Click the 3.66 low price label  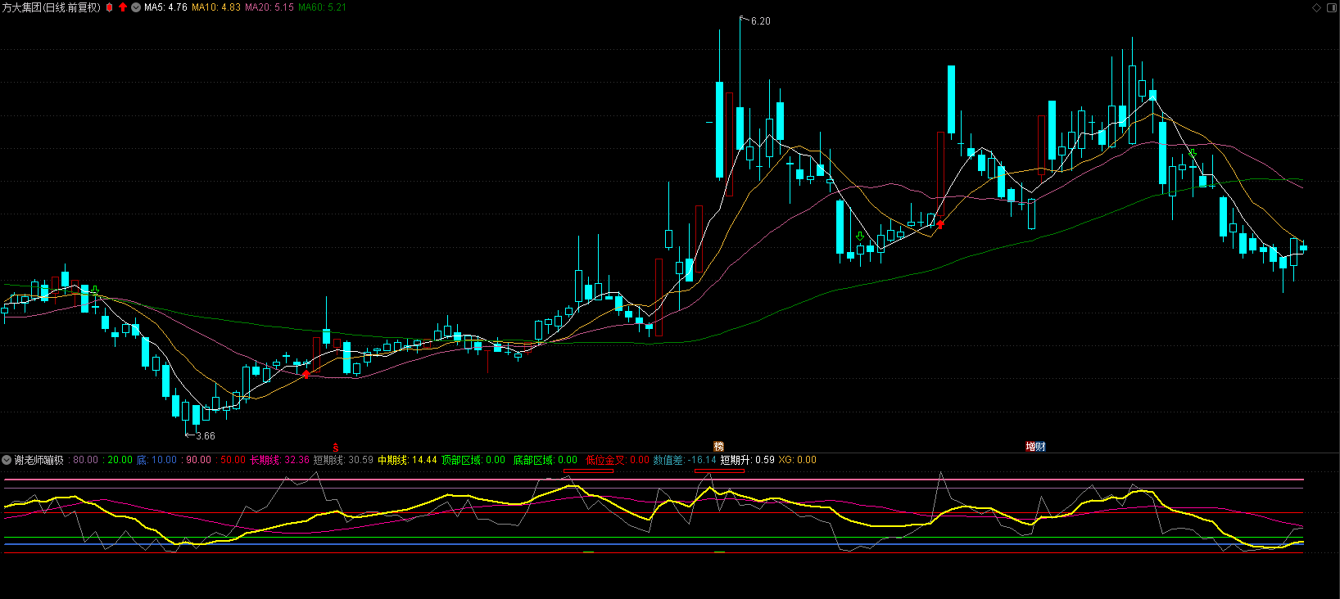[206, 436]
